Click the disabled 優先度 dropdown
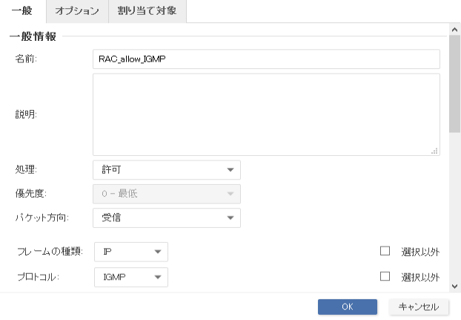Image resolution: width=461 pixels, height=320 pixels. (x=167, y=194)
